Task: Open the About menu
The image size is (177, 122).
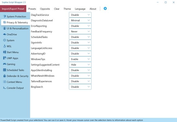Action: click(93, 9)
